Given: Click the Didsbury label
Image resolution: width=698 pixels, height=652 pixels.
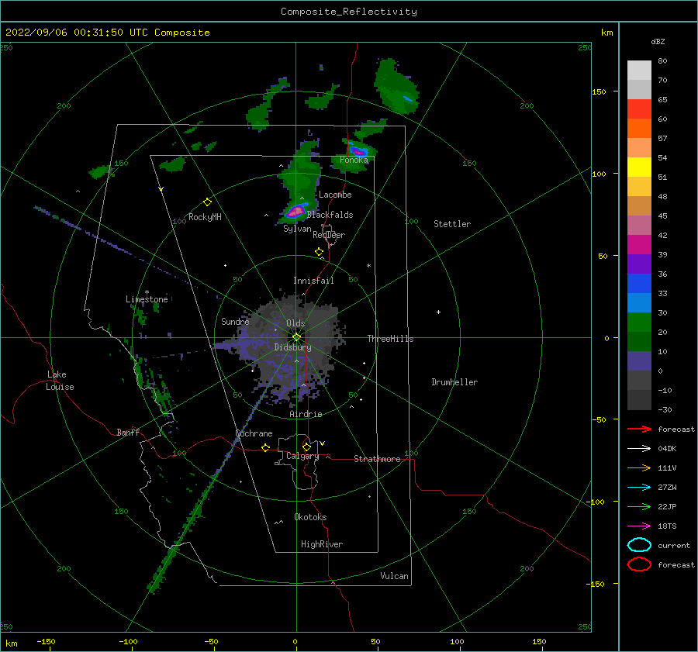Looking at the screenshot, I should click(293, 347).
